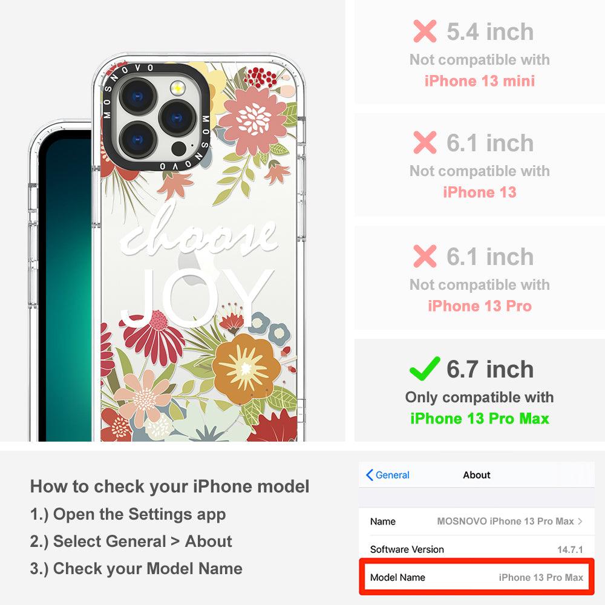Screen dimensions: 605x605
Task: Select the highlighted Model Name row
Action: 477,577
